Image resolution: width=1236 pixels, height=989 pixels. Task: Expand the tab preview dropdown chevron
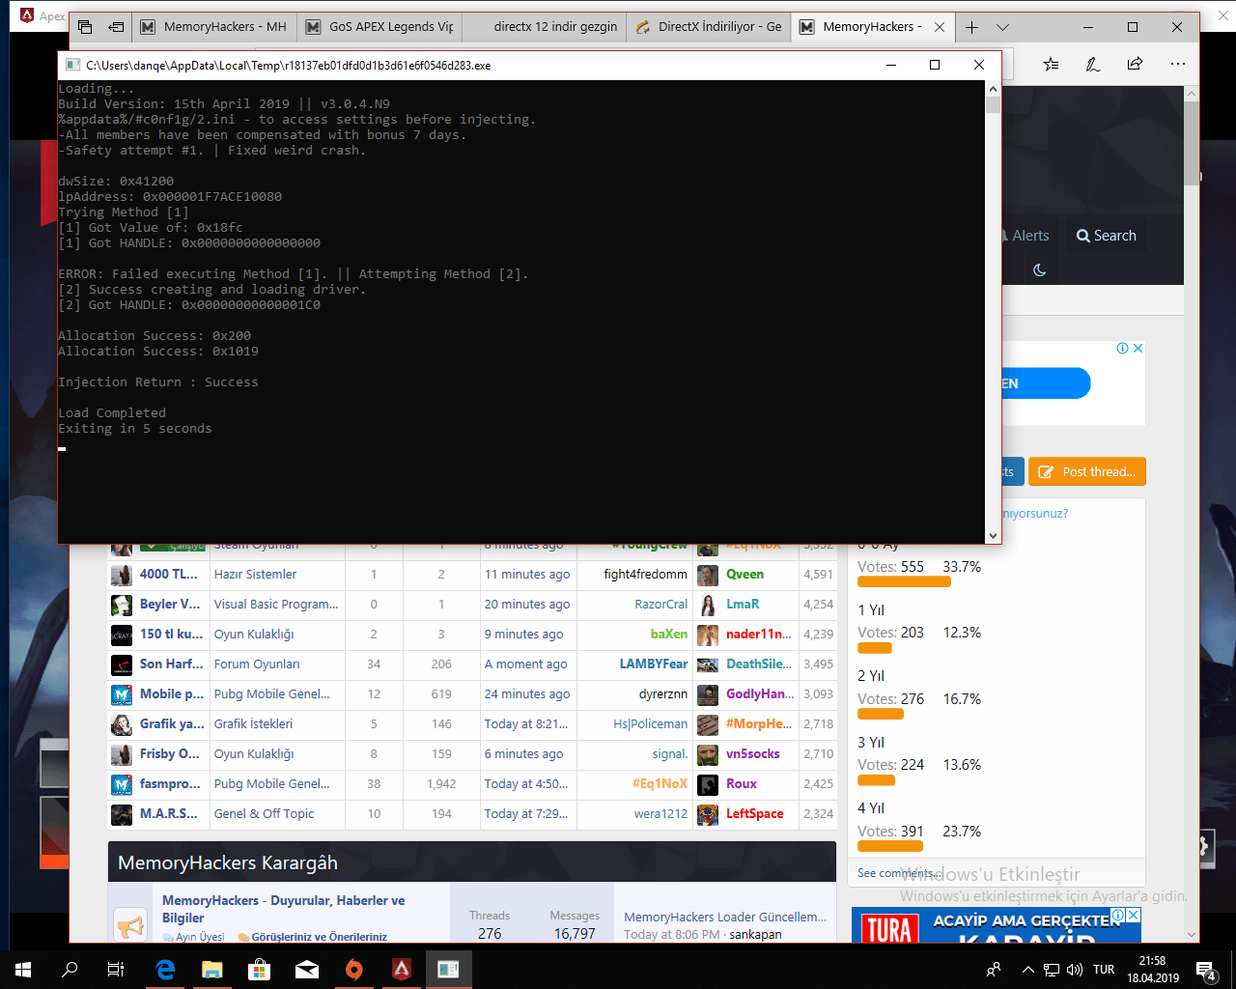[x=1002, y=27]
